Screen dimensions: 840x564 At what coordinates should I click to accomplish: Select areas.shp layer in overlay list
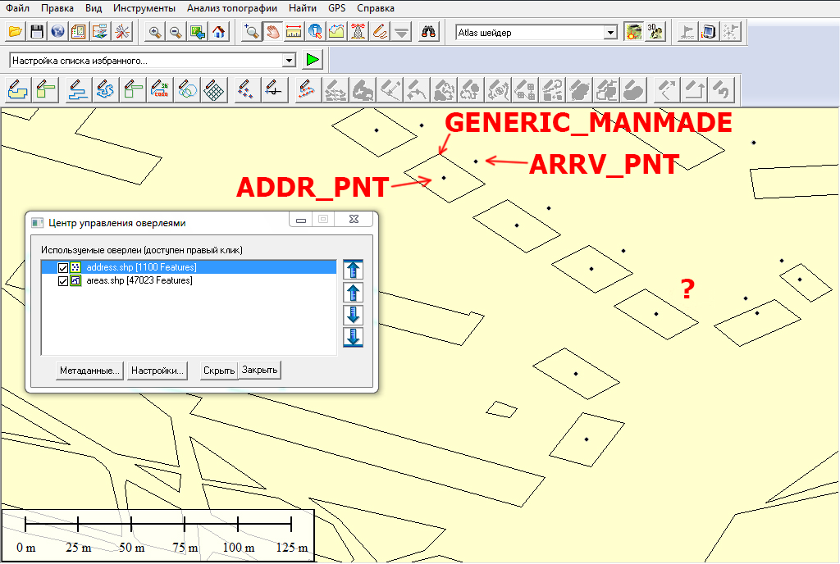click(x=139, y=281)
